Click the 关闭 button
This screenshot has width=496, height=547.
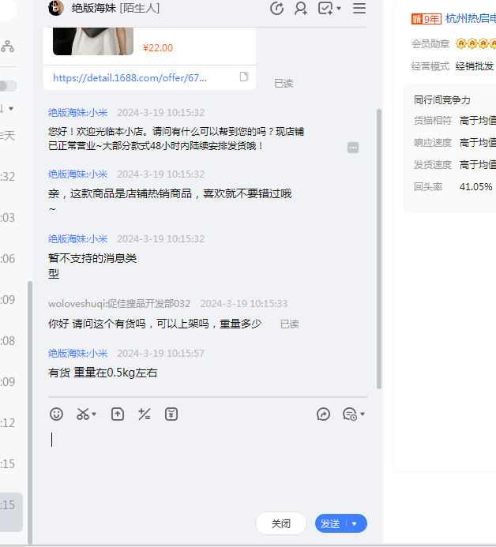point(280,523)
